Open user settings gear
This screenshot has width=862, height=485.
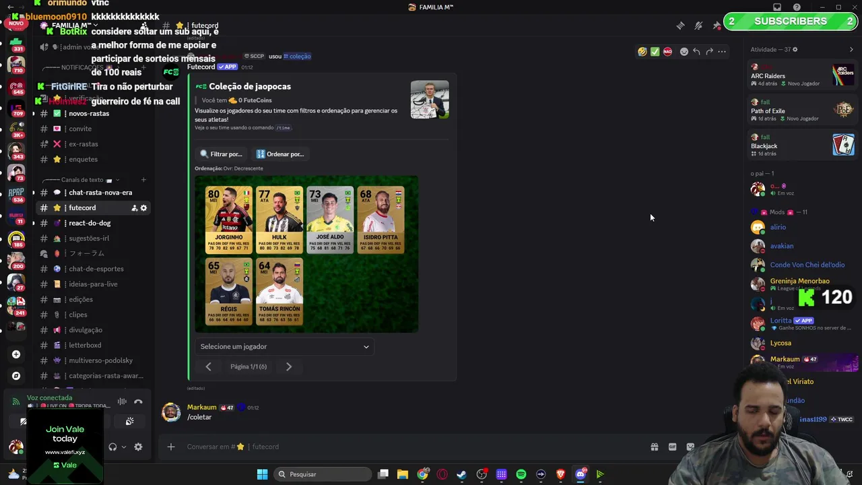tap(138, 447)
